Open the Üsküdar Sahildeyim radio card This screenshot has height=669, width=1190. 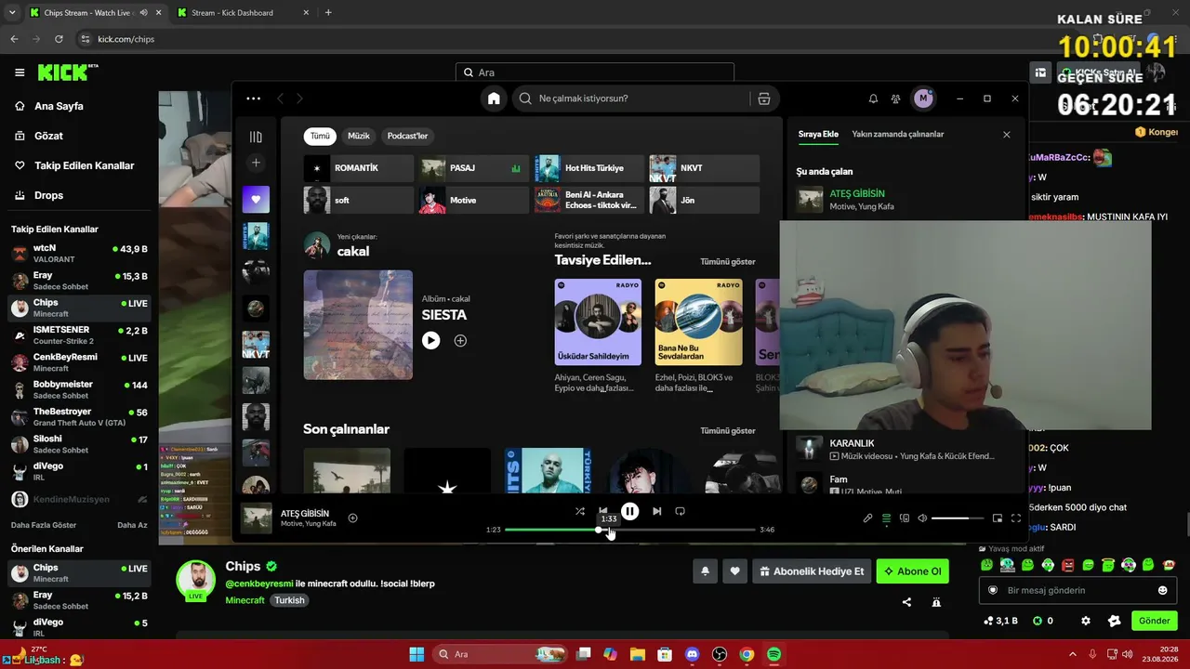point(598,335)
